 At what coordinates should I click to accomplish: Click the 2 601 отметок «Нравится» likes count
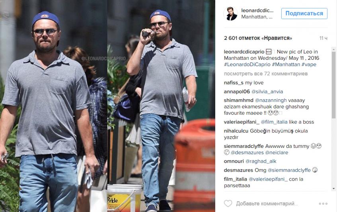[x=258, y=38]
